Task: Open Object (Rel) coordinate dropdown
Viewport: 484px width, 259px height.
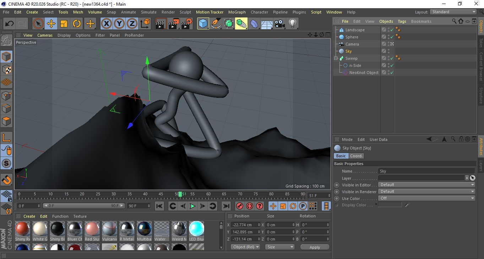Action: point(245,247)
